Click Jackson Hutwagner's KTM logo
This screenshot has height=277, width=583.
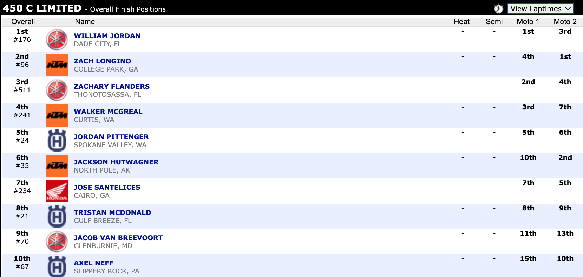tap(57, 166)
